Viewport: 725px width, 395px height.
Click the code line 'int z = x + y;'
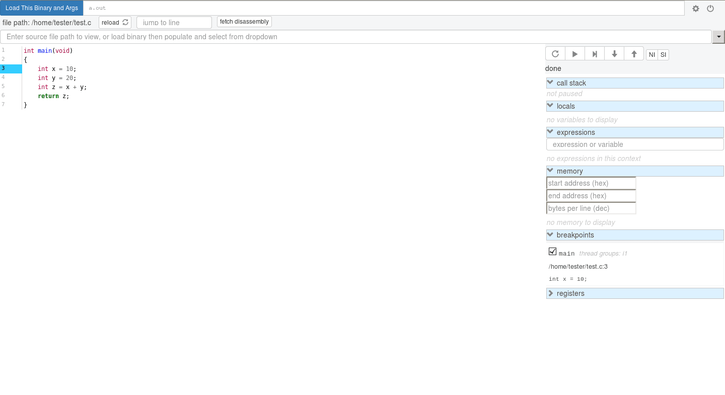(62, 87)
